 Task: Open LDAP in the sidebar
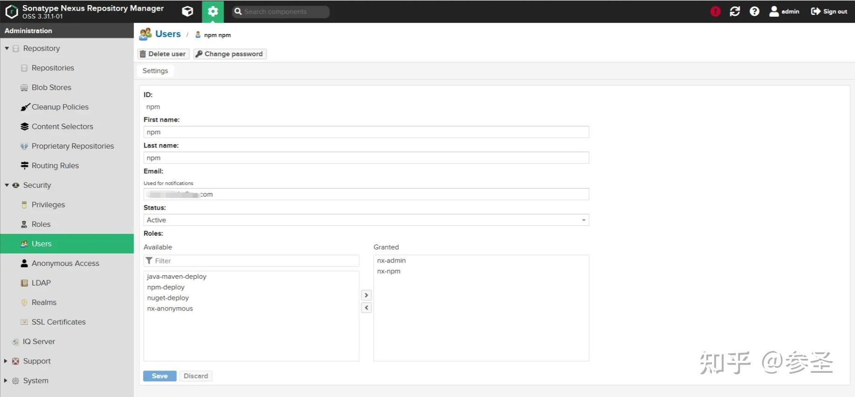pos(41,283)
